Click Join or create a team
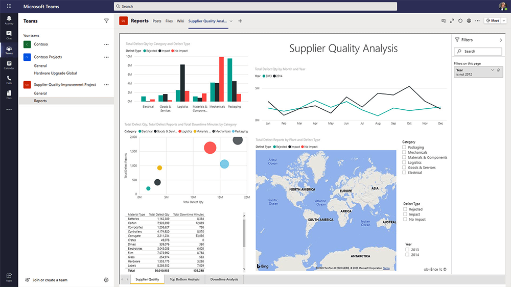Viewport: 511px width, 287px height. coord(50,280)
